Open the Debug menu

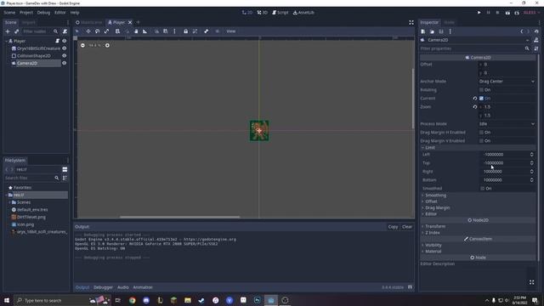click(43, 13)
